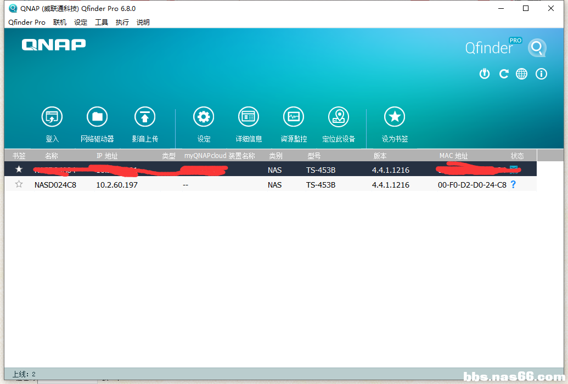
Task: Open the 工具 menu
Action: [102, 22]
